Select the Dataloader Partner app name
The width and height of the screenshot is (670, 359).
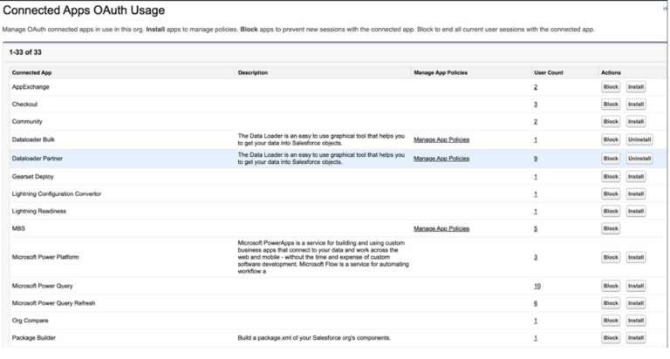tap(38, 159)
